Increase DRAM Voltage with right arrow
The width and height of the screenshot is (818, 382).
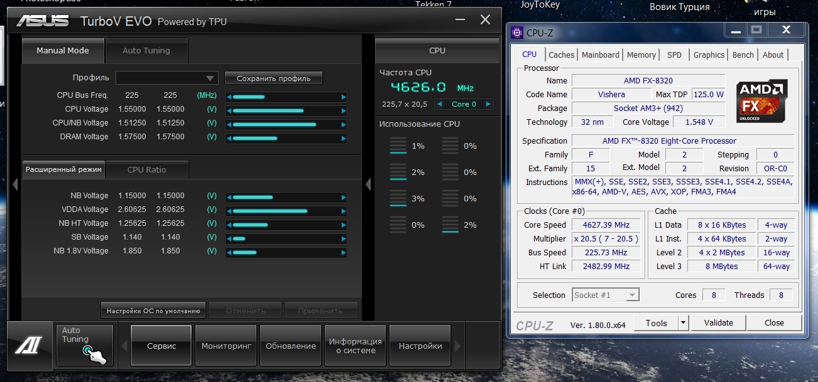pyautogui.click(x=344, y=139)
